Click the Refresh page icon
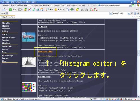Screen dimensions: 140x101 (34, 9)
